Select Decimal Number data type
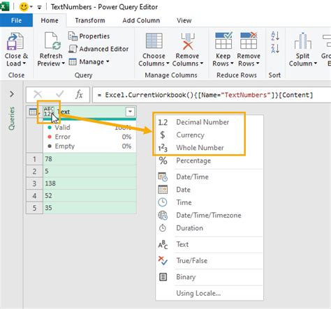 tap(203, 122)
